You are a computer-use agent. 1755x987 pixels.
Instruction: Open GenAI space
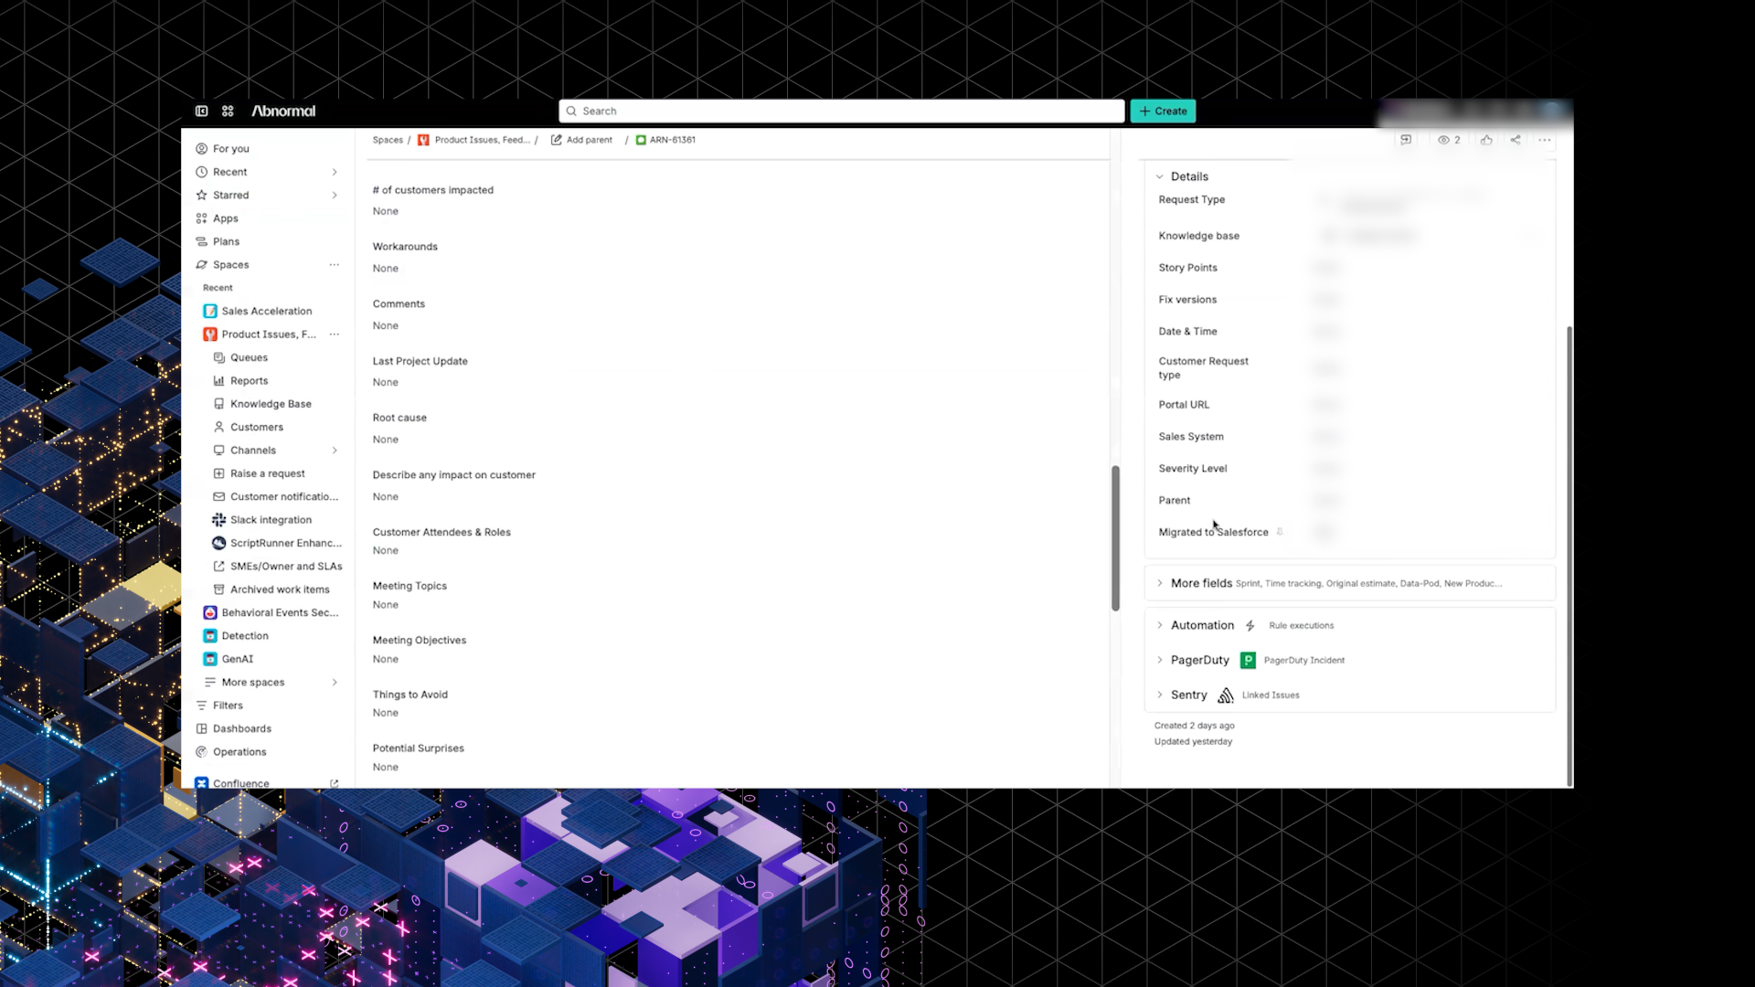pyautogui.click(x=238, y=659)
